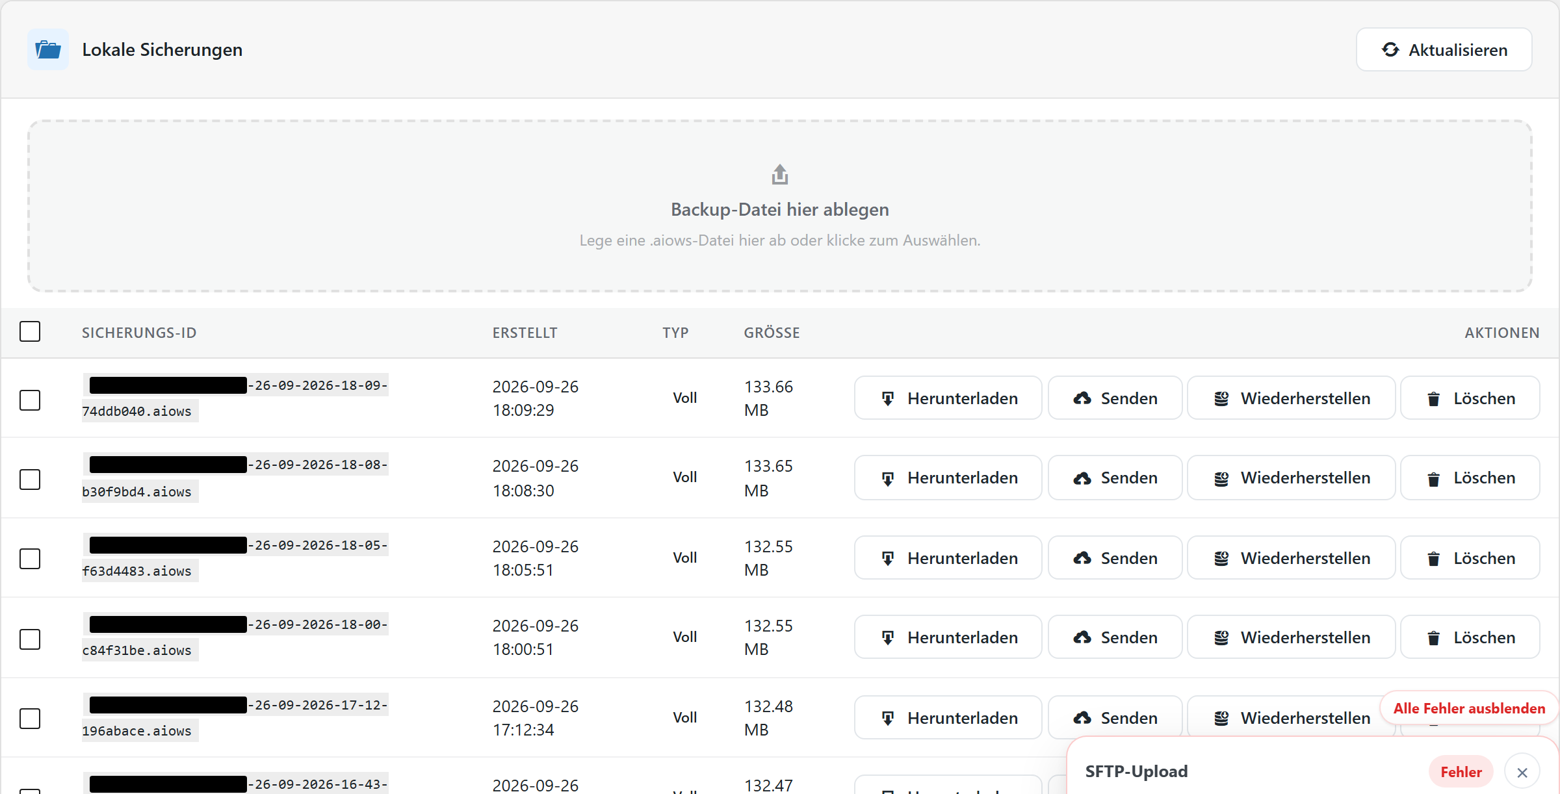
Task: Click the upload icon in the drop zone
Action: click(780, 174)
